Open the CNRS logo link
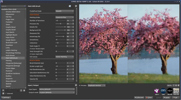 163,92
